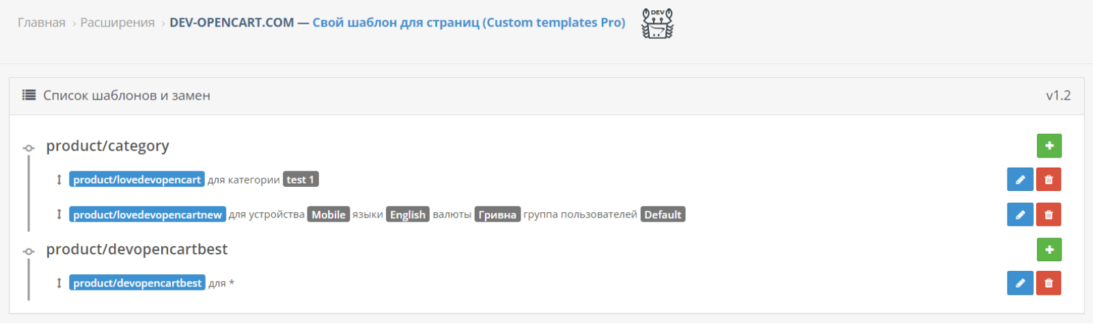Screen dimensions: 1093x324
Task: Add a template to product/devopencartbest
Action: tap(1049, 250)
